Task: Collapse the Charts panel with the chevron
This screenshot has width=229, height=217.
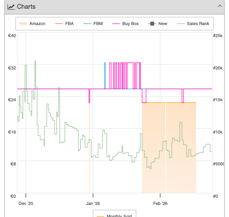Action: tap(220, 6)
